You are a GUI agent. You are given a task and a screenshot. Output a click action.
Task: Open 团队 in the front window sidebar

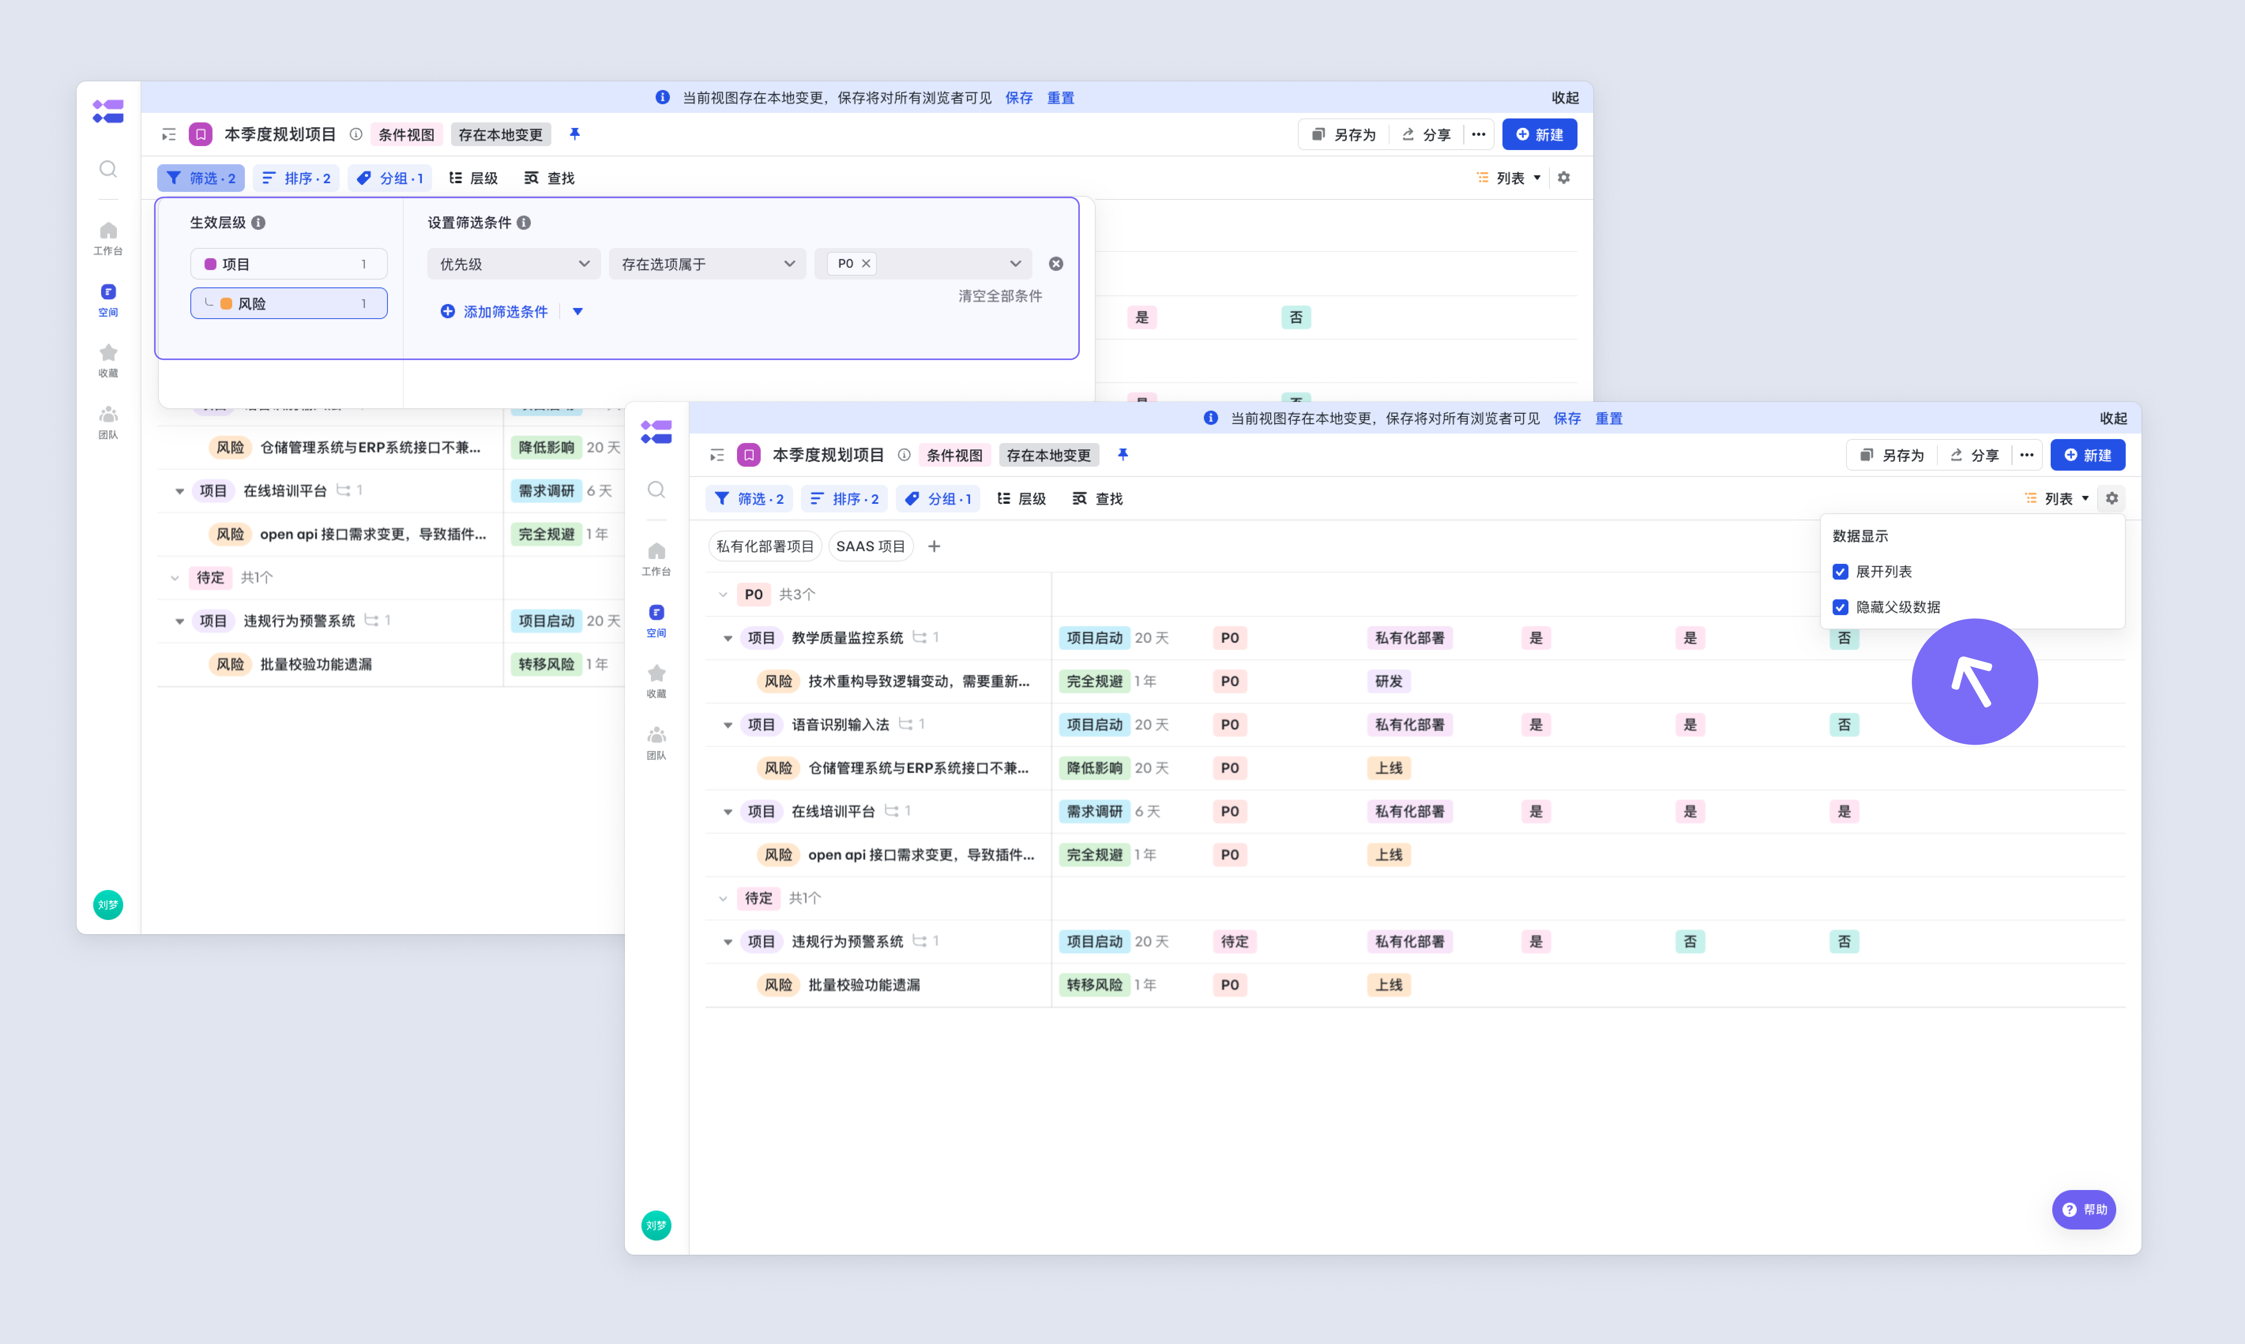point(656,743)
